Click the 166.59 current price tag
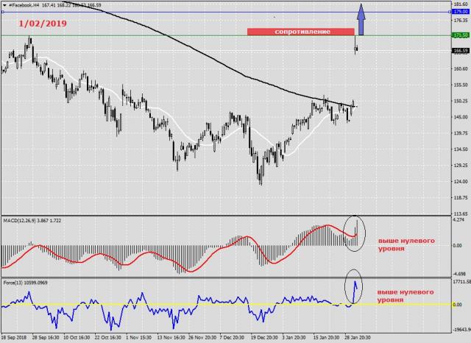The height and width of the screenshot is (343, 471). [x=460, y=51]
